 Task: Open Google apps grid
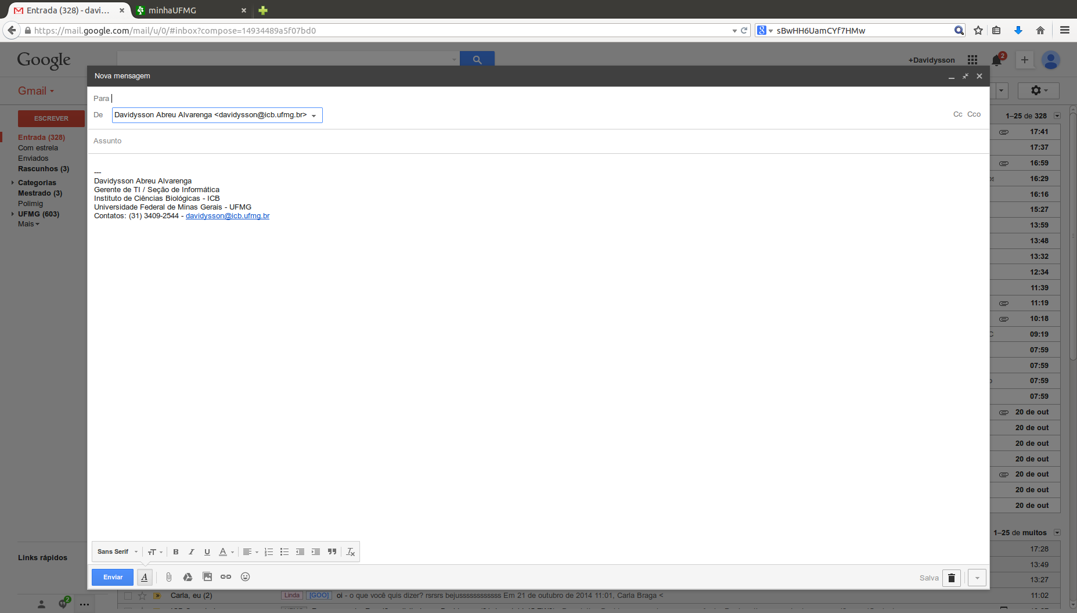(972, 60)
